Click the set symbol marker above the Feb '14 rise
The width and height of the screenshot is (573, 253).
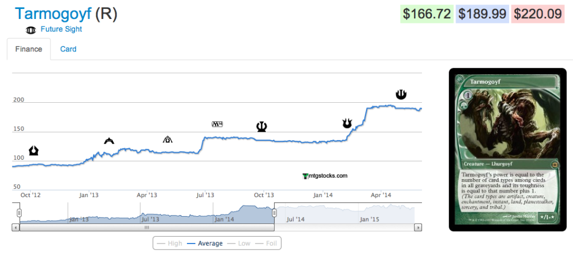coord(347,123)
